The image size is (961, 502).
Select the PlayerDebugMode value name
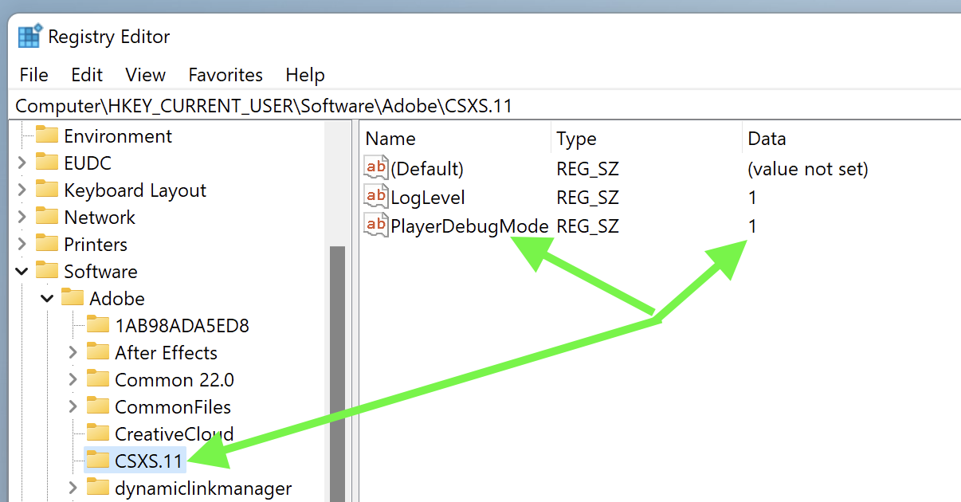(x=469, y=226)
